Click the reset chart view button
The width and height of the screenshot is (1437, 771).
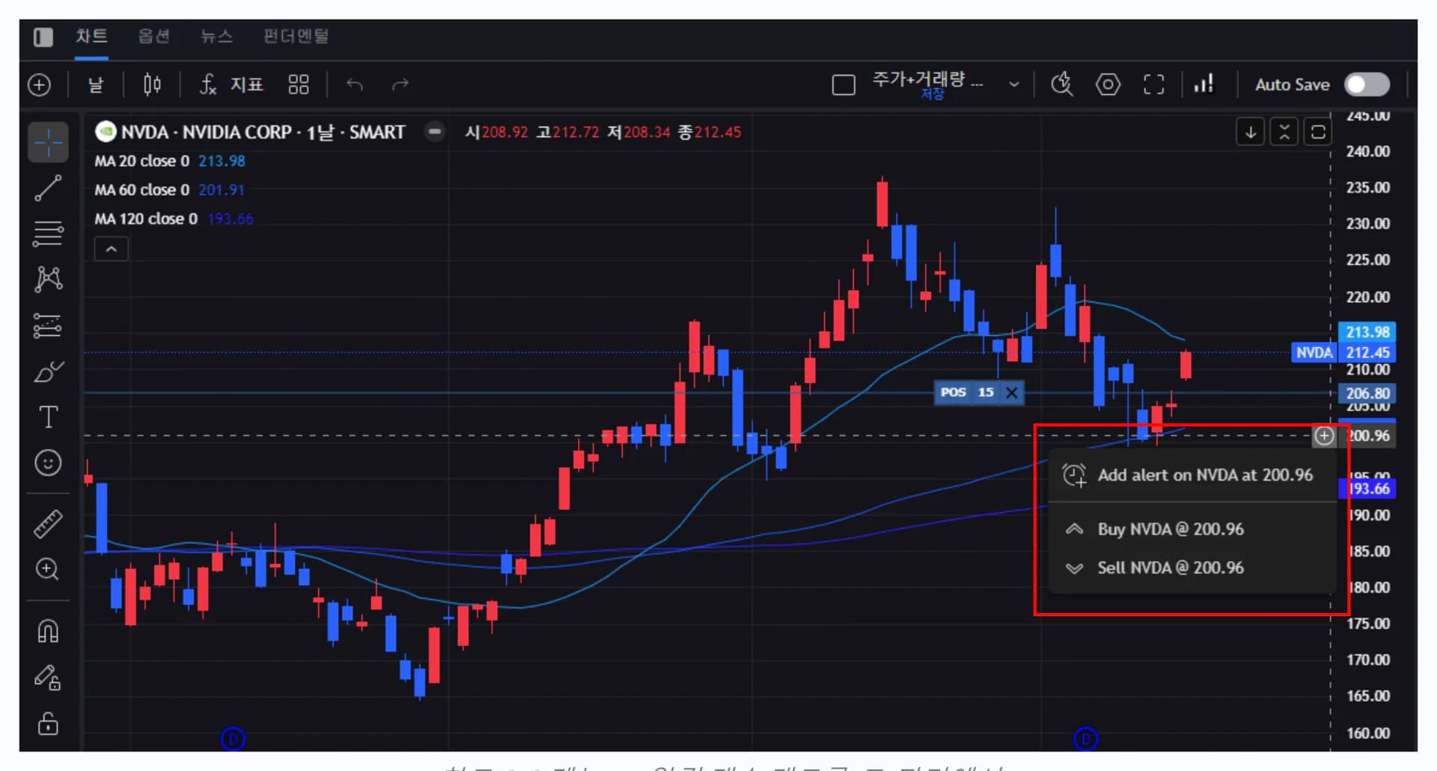1318,132
